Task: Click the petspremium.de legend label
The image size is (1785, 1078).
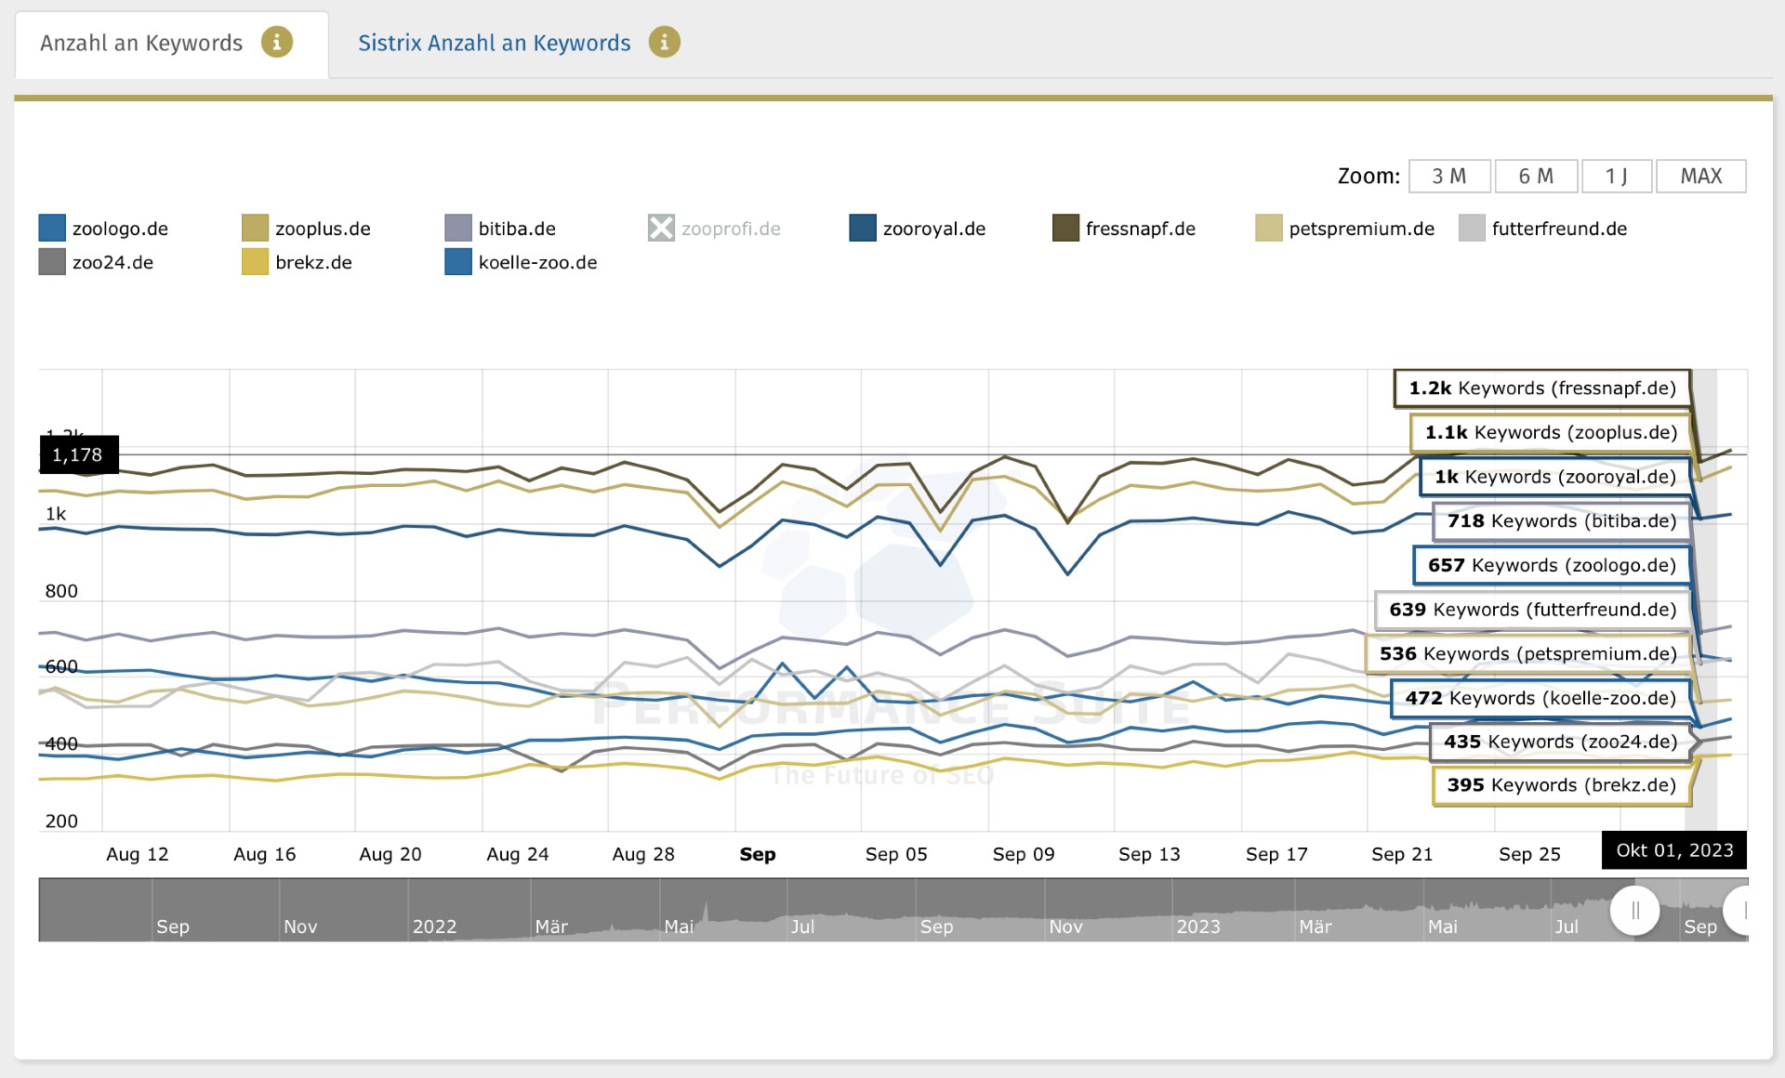Action: [x=1362, y=229]
